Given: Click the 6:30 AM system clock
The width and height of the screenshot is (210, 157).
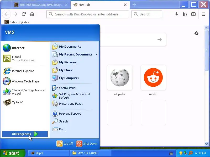Looking at the screenshot, I should click(x=200, y=153).
